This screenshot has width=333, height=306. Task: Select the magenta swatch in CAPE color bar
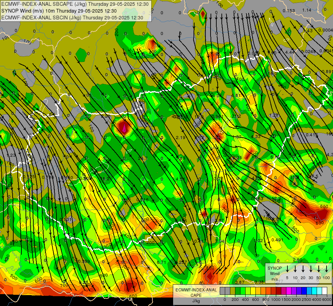click(289, 291)
